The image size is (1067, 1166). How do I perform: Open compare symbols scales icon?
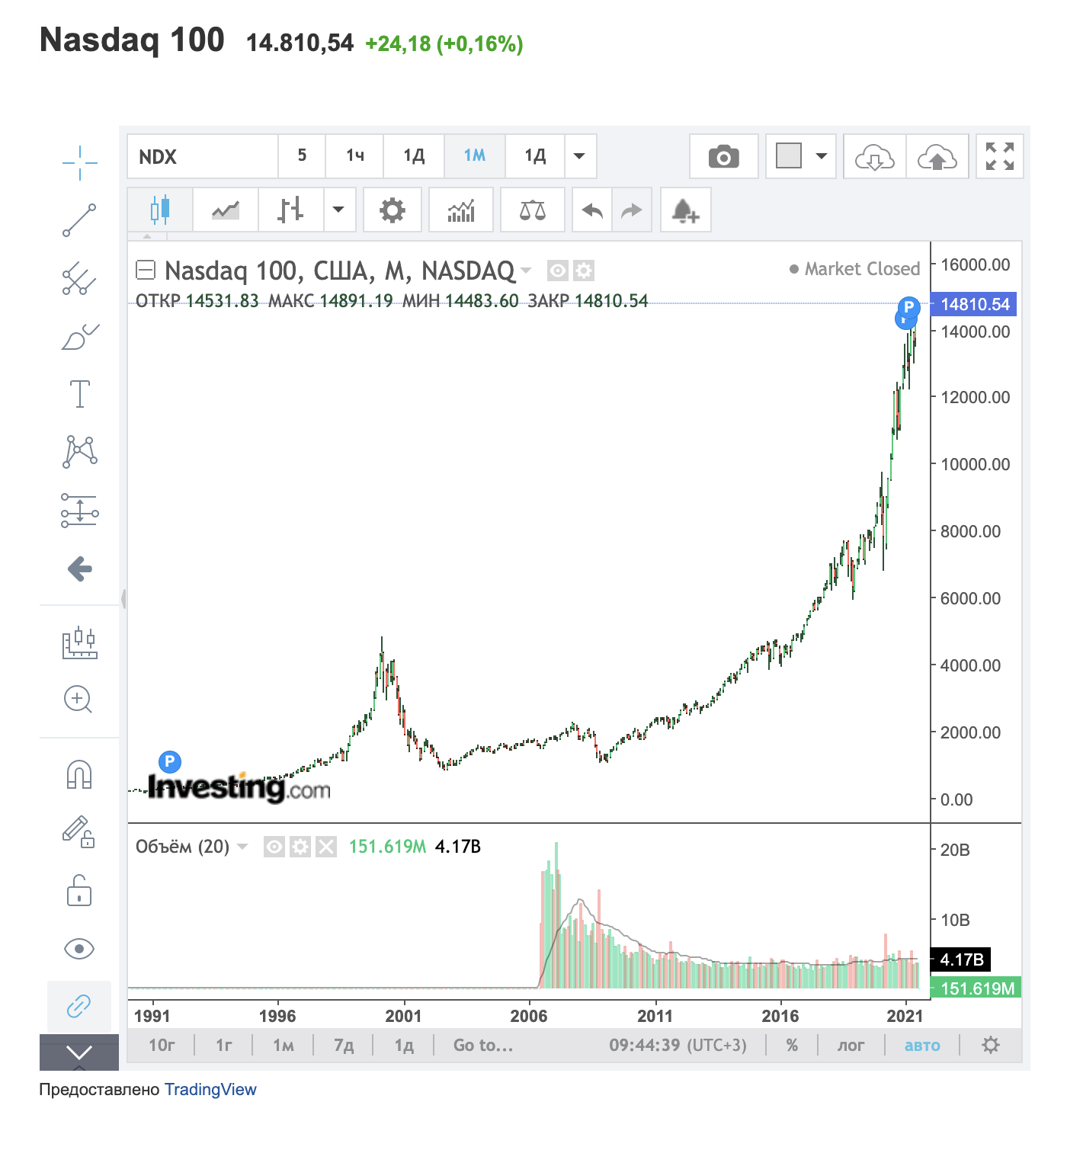coord(533,209)
